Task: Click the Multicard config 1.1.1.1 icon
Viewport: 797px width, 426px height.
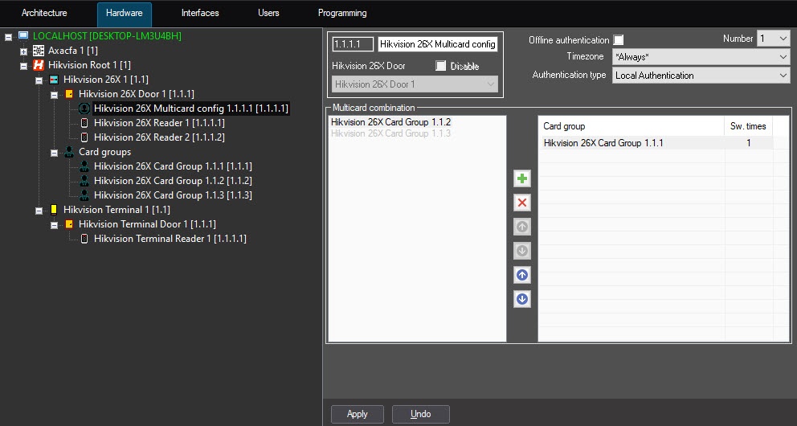Action: click(x=84, y=109)
